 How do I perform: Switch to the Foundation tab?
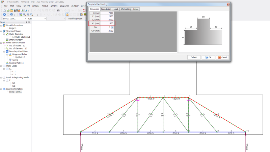click(x=106, y=9)
